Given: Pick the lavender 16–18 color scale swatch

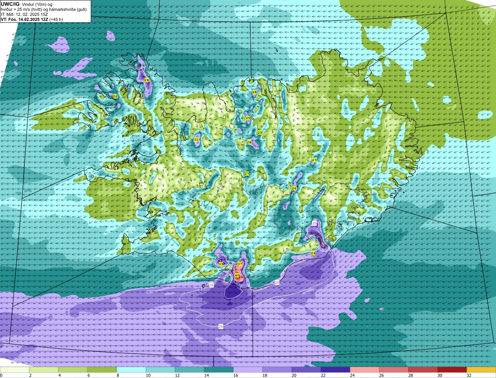Looking at the screenshot, I should [248, 370].
